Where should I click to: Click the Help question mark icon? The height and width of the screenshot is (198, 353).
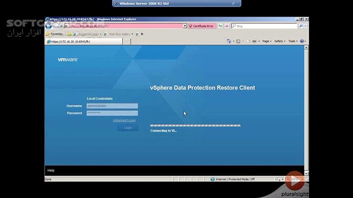[302, 41]
